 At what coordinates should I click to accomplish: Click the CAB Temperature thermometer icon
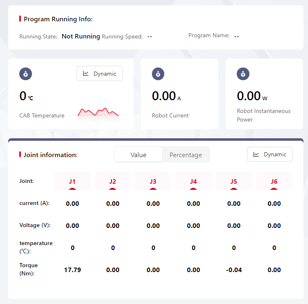pyautogui.click(x=25, y=74)
